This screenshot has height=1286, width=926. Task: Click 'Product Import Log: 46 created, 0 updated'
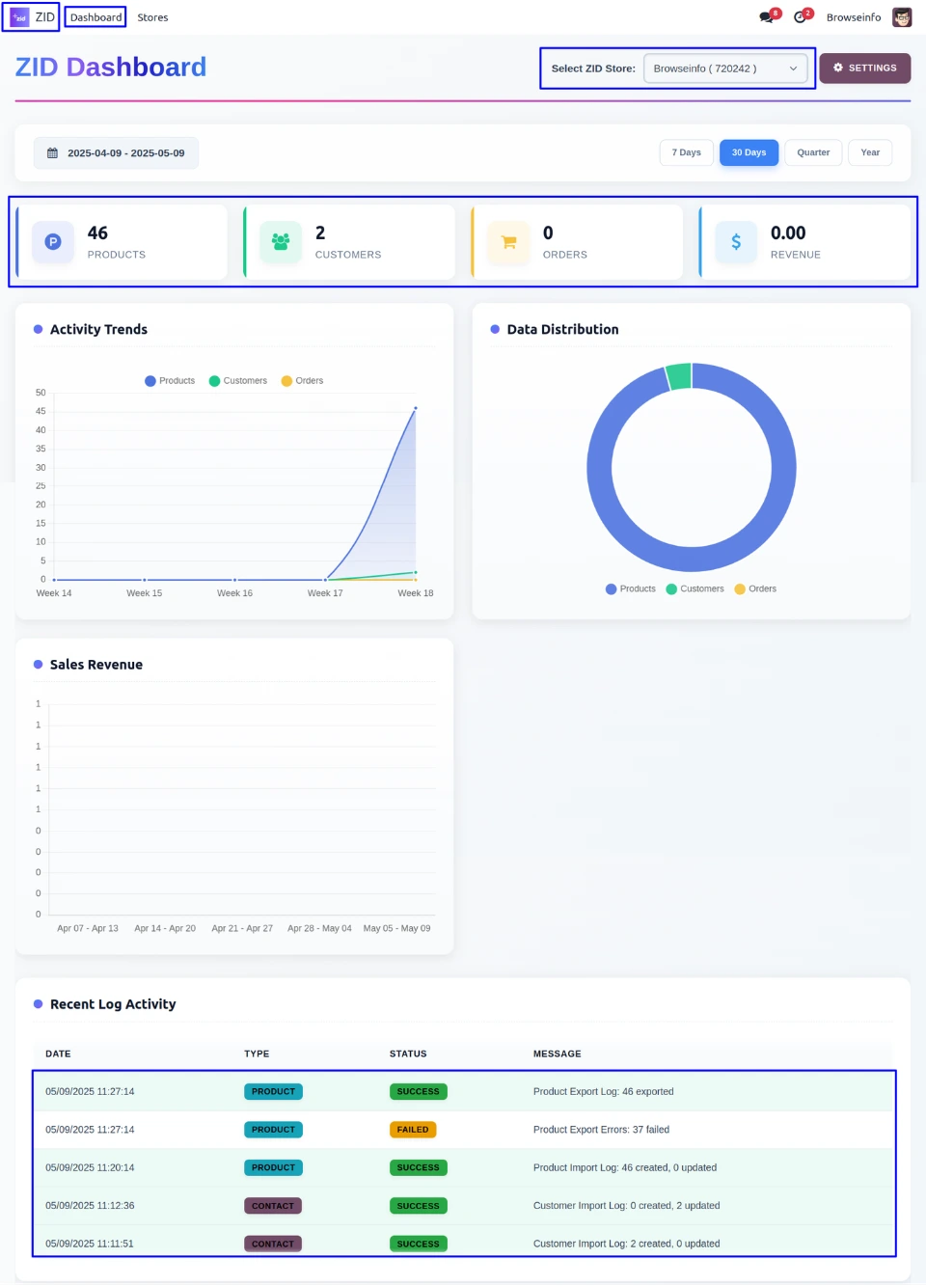click(625, 1167)
